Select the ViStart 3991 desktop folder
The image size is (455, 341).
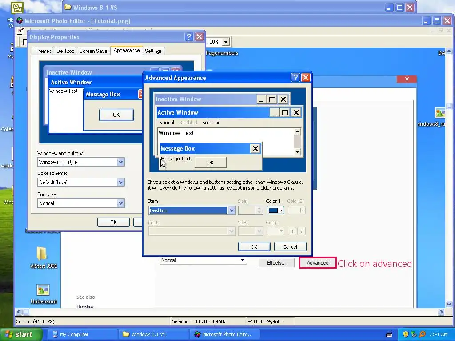click(43, 258)
